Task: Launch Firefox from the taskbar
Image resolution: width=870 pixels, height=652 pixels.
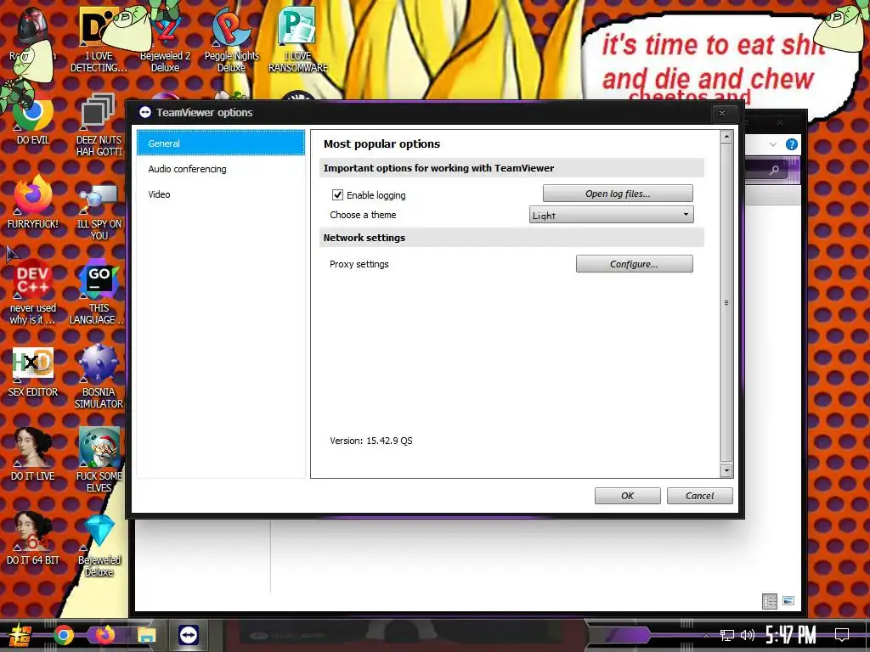Action: tap(105, 635)
